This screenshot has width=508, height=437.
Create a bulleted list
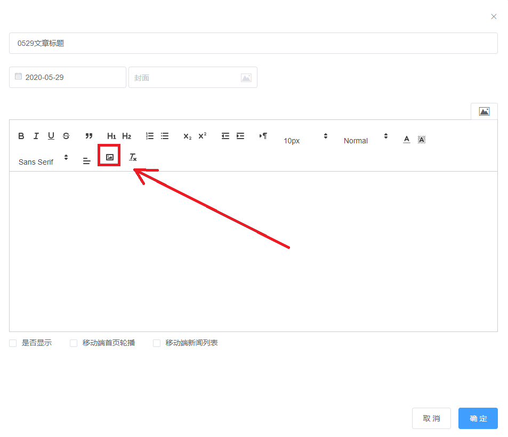pos(165,136)
